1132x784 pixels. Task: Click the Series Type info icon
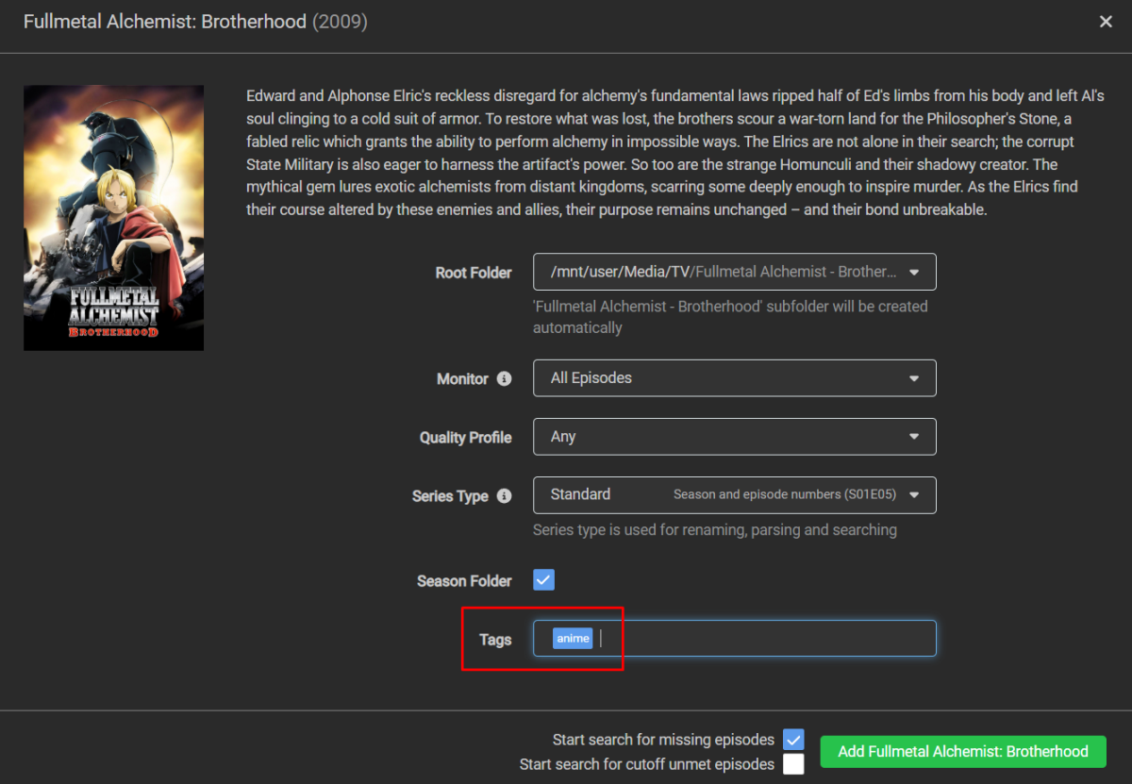[504, 495]
